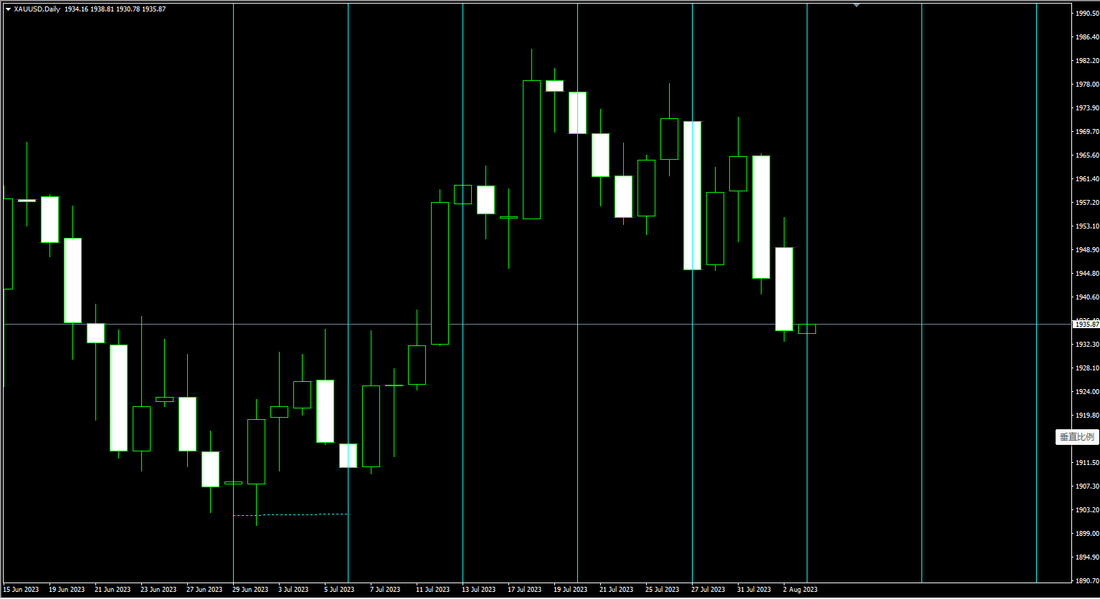Click the 1978.00 price scale label
Image resolution: width=1100 pixels, height=599 pixels.
(1087, 85)
